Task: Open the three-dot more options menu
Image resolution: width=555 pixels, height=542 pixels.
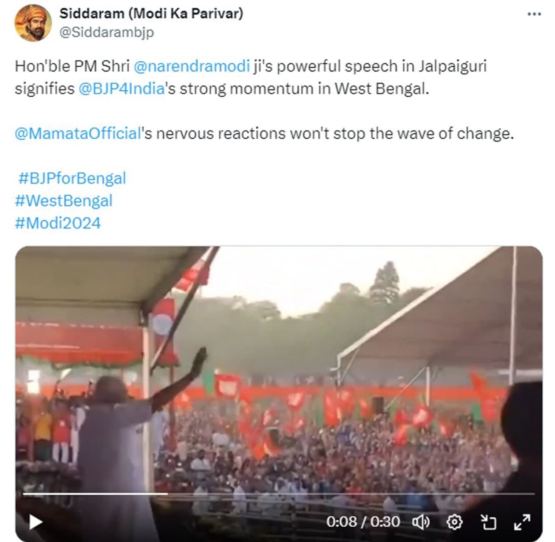Action: (x=534, y=14)
